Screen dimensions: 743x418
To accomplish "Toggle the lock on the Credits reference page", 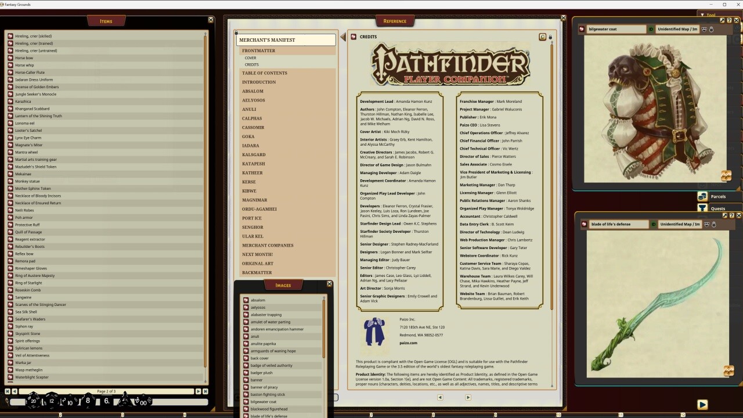I will (550, 37).
